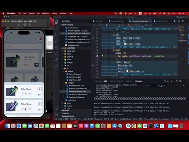Delete first Nike Shoe cart item
The width and height of the screenshot is (189, 142).
point(40,89)
